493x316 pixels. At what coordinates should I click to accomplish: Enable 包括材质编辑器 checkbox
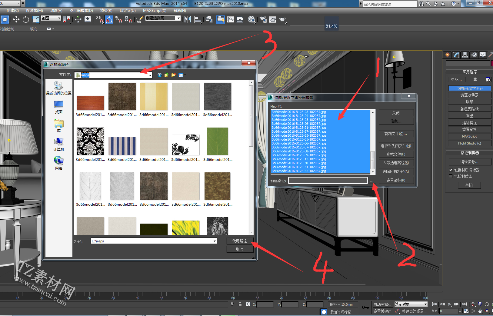pyautogui.click(x=451, y=170)
